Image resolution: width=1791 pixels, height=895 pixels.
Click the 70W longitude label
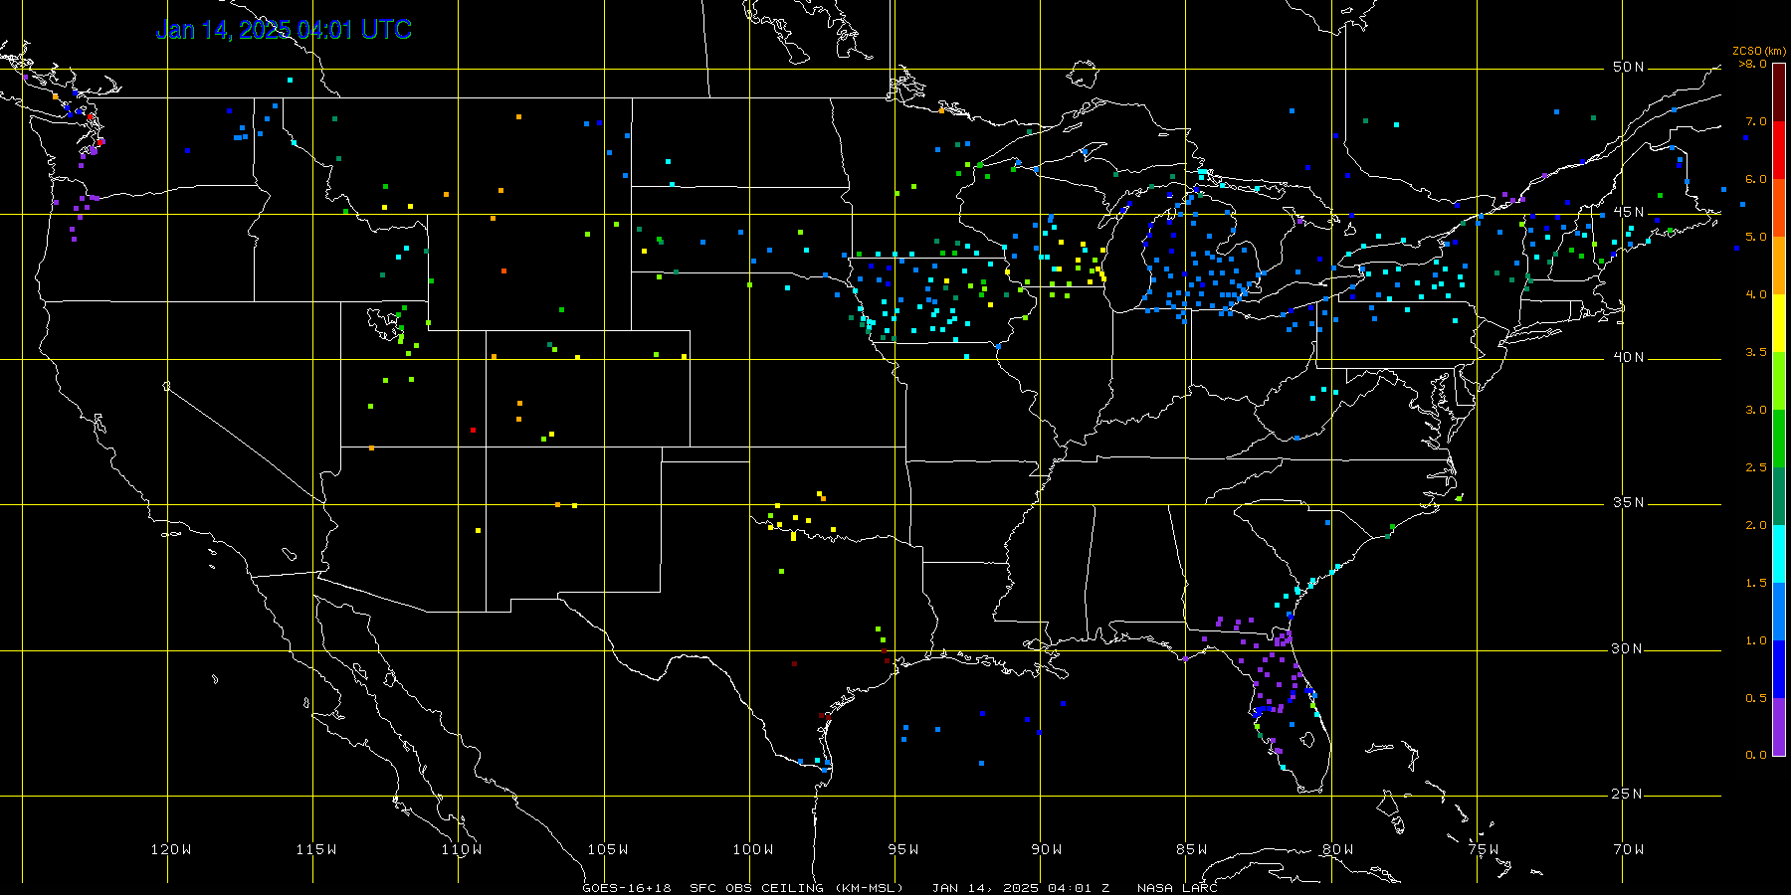(1629, 849)
